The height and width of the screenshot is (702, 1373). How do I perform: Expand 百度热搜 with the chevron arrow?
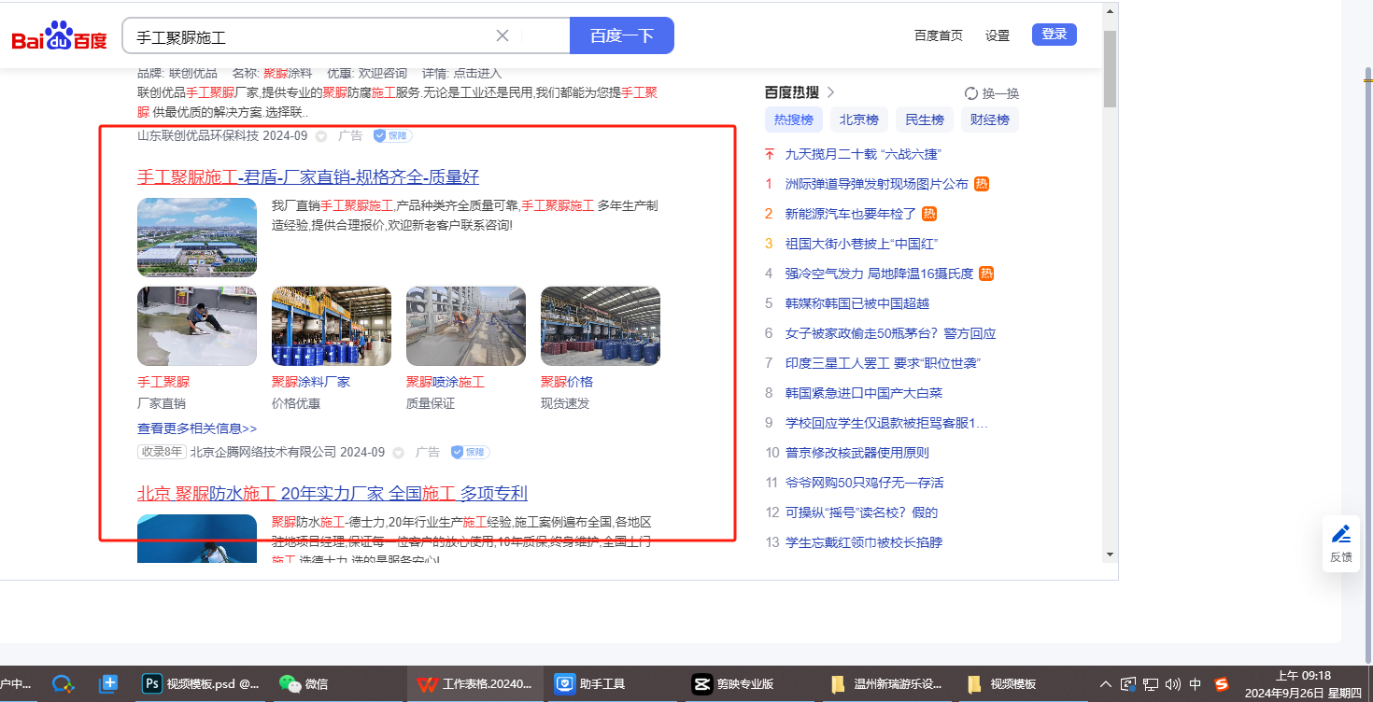pyautogui.click(x=830, y=92)
